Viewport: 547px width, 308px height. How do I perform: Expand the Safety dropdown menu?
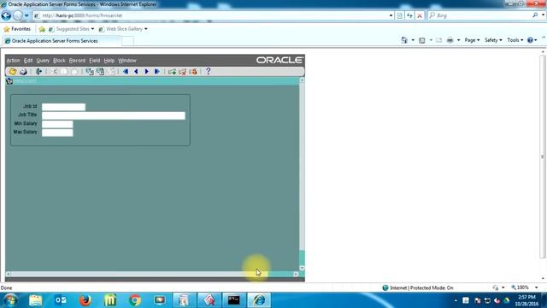(x=493, y=40)
